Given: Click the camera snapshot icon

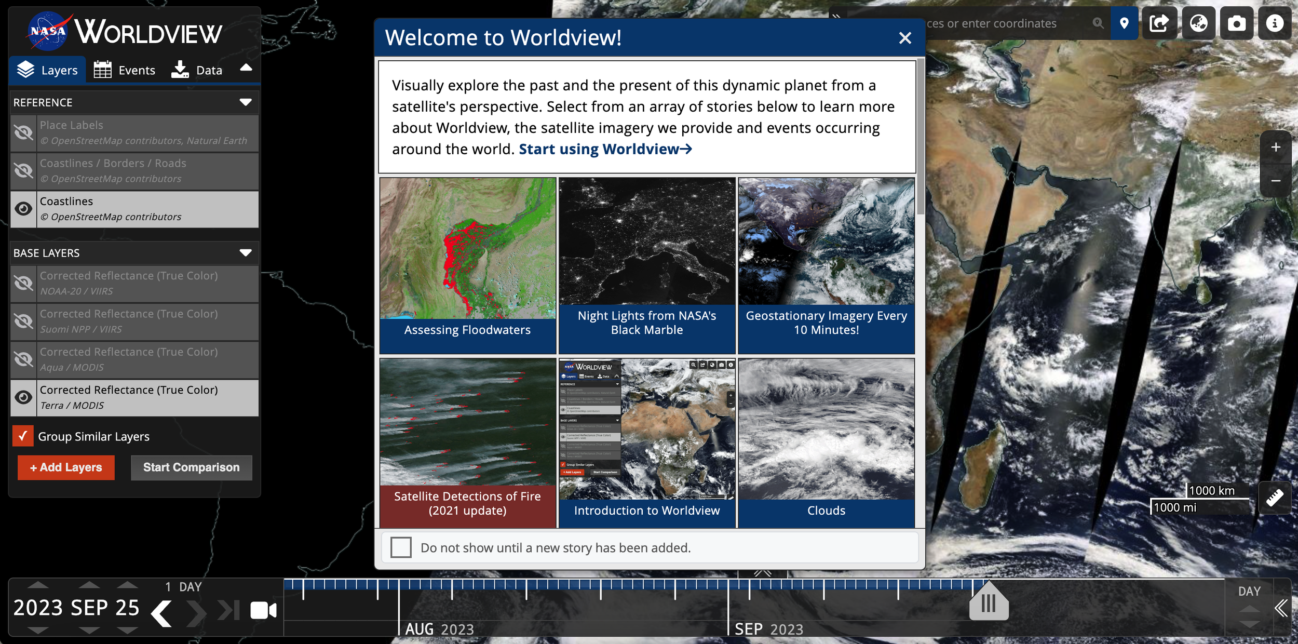Looking at the screenshot, I should click(x=1236, y=23).
